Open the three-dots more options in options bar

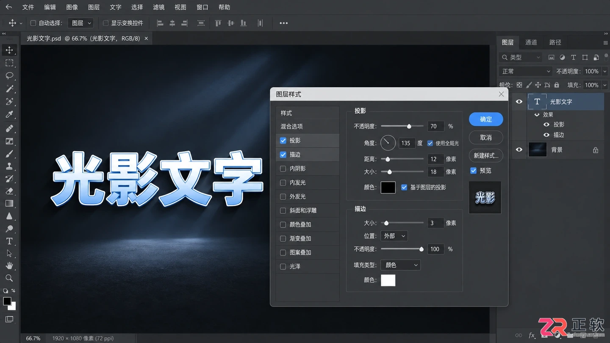[284, 23]
